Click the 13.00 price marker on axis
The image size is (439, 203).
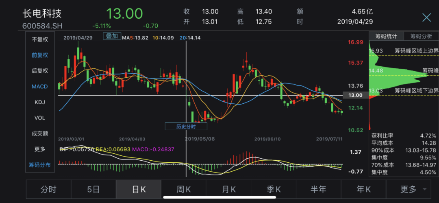(355, 95)
